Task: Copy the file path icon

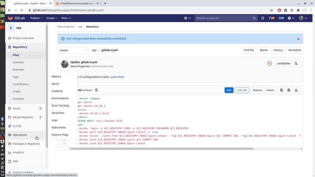Action: point(96,90)
